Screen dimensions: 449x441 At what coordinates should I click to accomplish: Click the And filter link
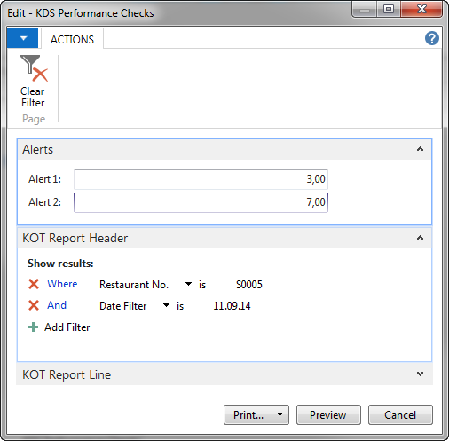(x=57, y=305)
